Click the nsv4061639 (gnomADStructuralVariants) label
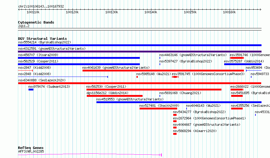This screenshot has width=270, height=158. 116,68
